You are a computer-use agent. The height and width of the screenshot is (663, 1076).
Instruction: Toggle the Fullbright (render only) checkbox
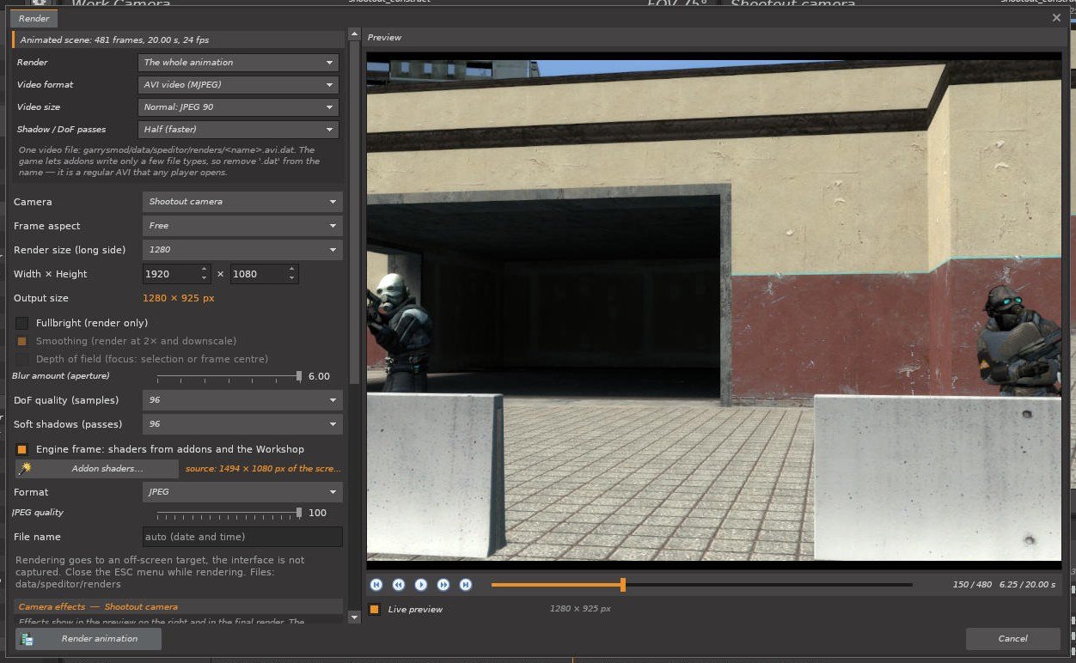pyautogui.click(x=22, y=323)
